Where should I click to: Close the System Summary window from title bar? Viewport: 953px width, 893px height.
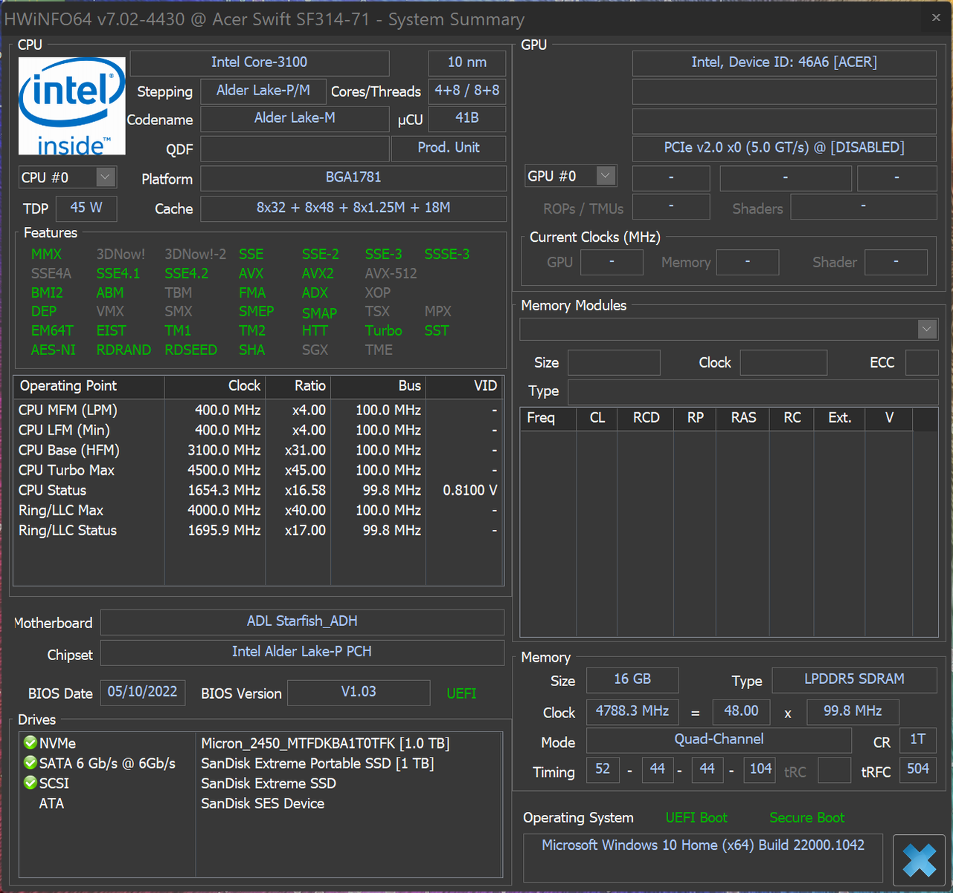[936, 18]
